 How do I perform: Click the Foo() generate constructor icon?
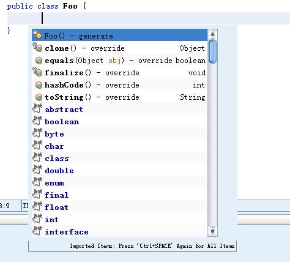[37, 35]
